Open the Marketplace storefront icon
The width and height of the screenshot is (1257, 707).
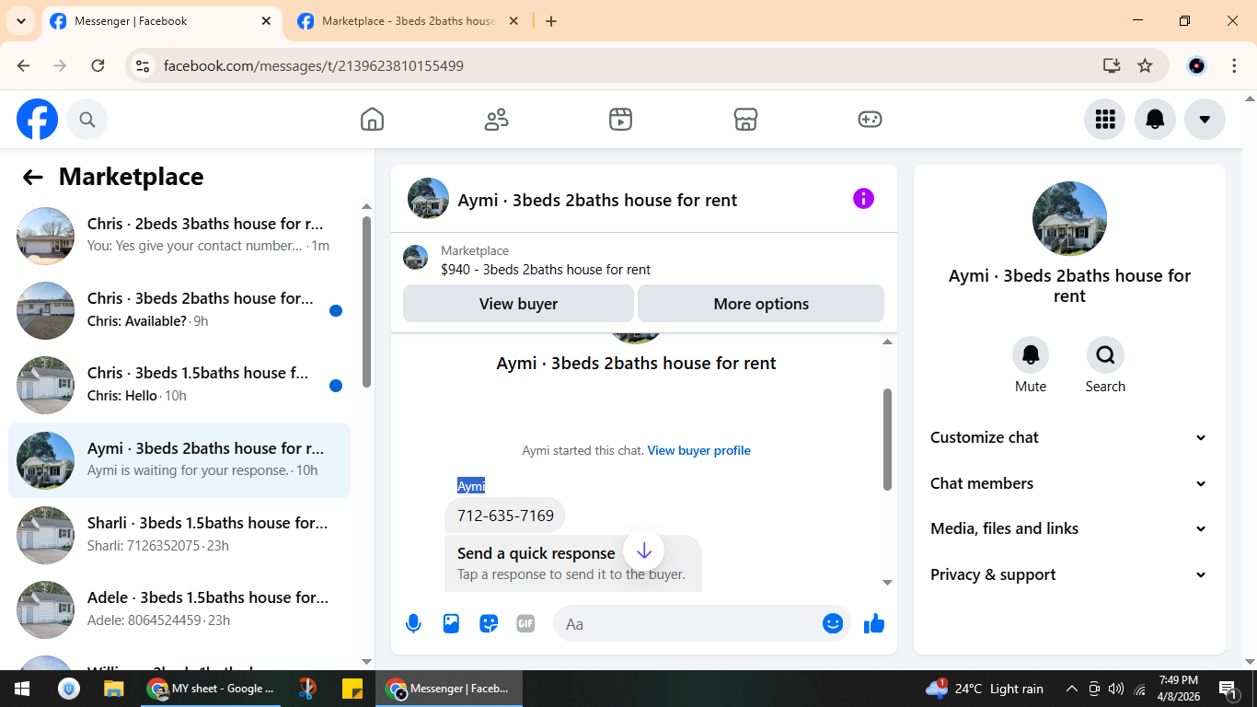745,120
